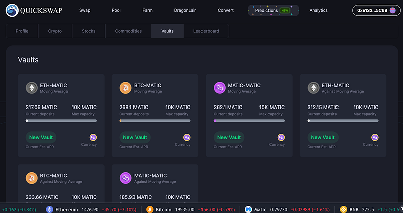Viewport: 403px width, 213px height.
Task: Click New Vault on the 268.1 MATIC card
Action: point(135,137)
